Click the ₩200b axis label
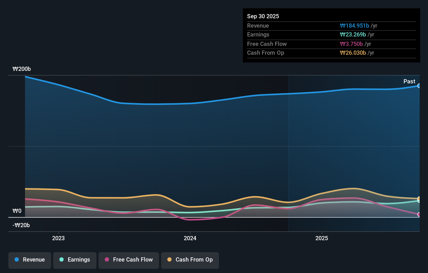Image resolution: width=428 pixels, height=273 pixels. point(21,69)
